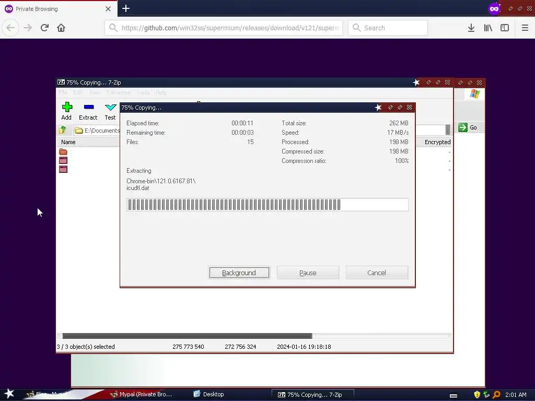Open the Tools menu in 7-Zip
535x401 pixels.
pyautogui.click(x=143, y=92)
